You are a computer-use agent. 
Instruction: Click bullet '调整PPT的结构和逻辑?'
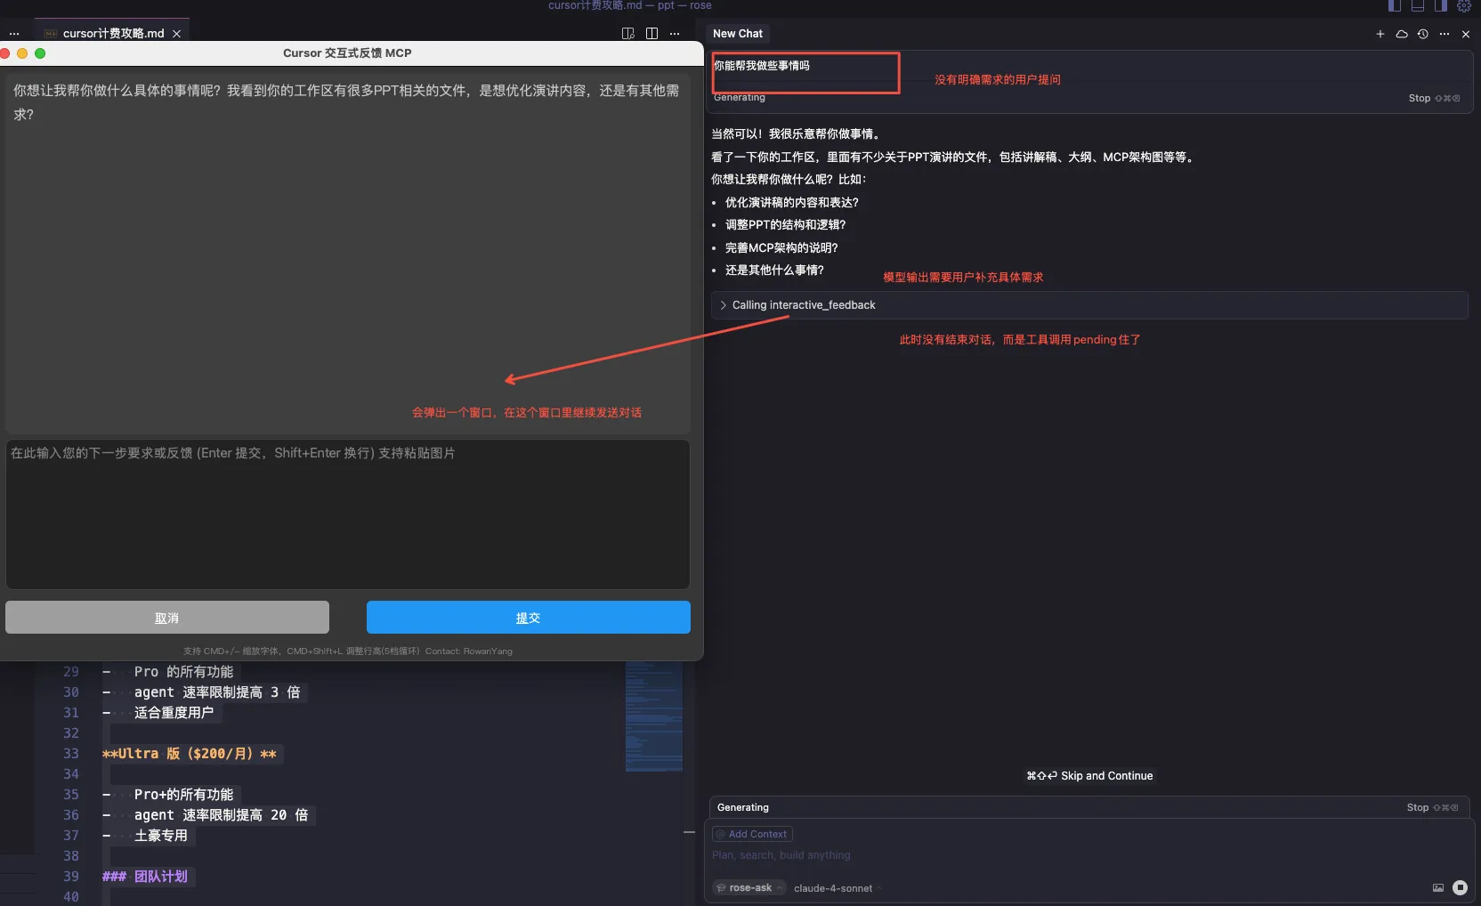(786, 225)
